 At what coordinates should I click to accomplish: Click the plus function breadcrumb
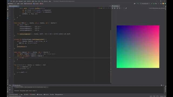click(42, 4)
